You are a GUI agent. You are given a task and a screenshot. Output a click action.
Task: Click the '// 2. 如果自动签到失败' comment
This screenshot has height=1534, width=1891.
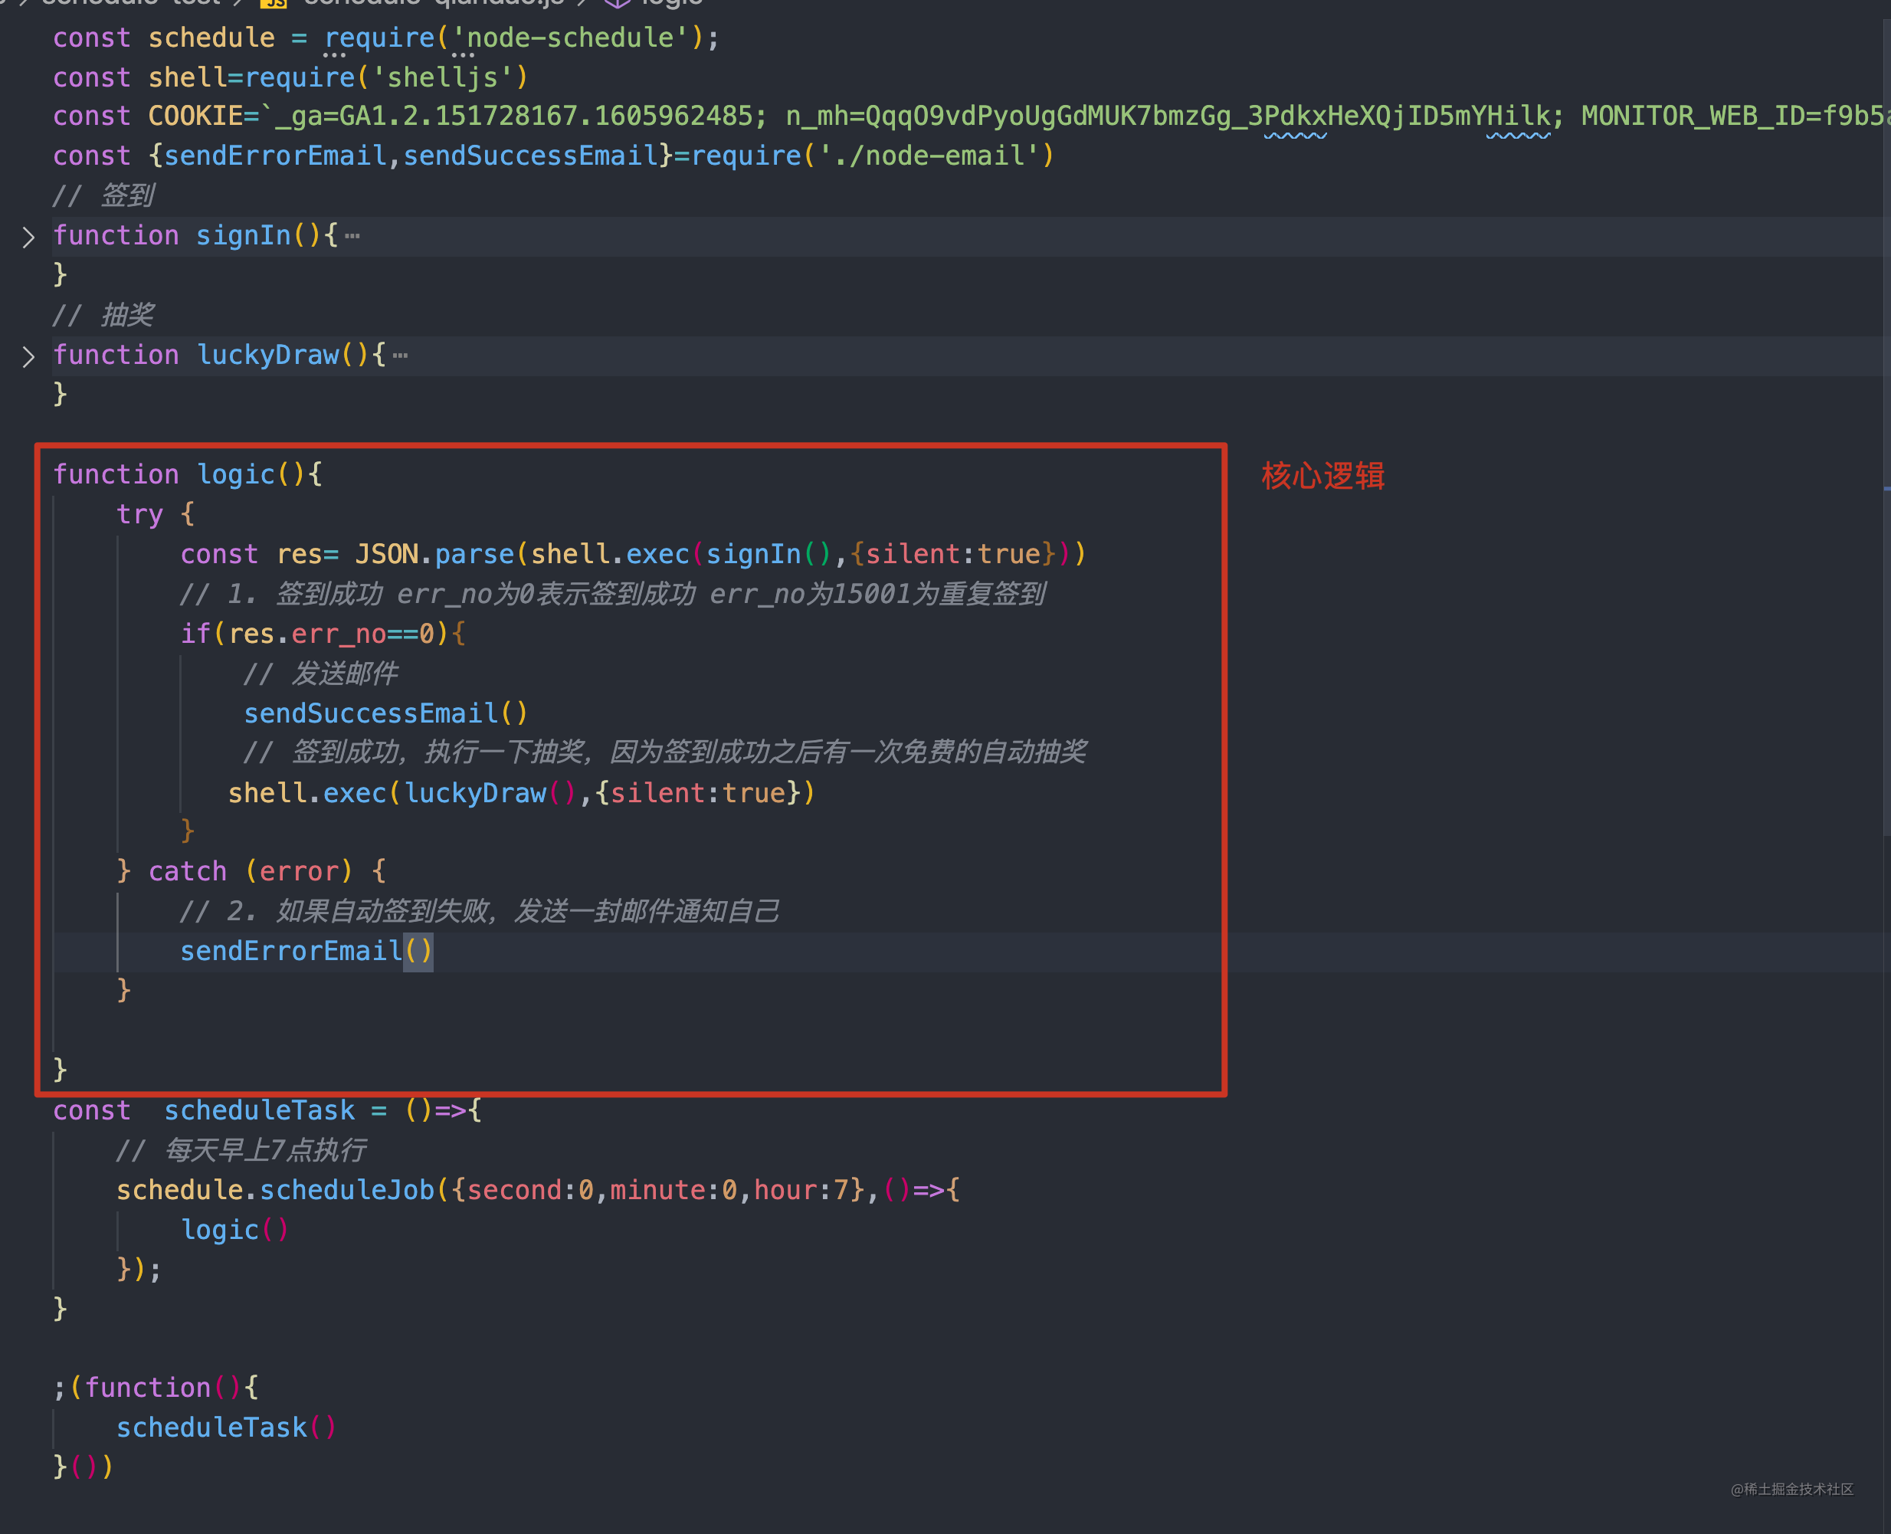pos(480,911)
